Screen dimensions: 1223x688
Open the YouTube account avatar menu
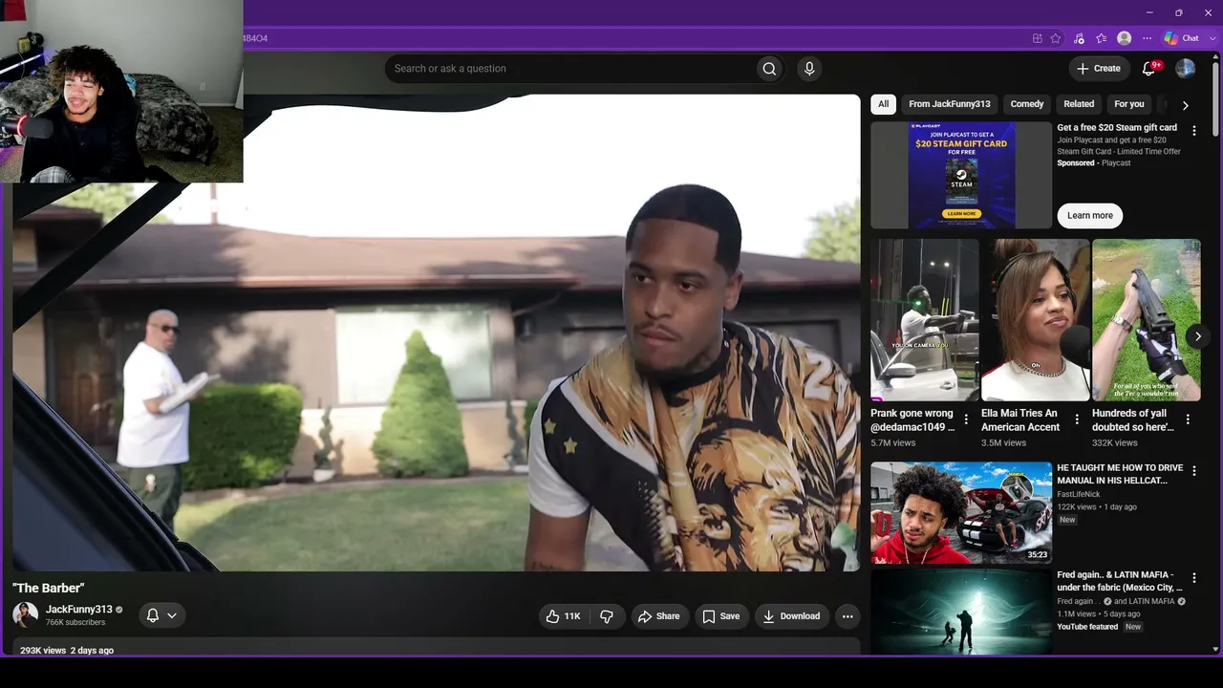pyautogui.click(x=1185, y=69)
